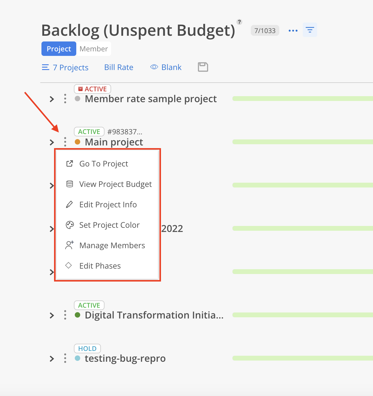Switch to the Member view toggle
This screenshot has width=373, height=396.
click(94, 49)
